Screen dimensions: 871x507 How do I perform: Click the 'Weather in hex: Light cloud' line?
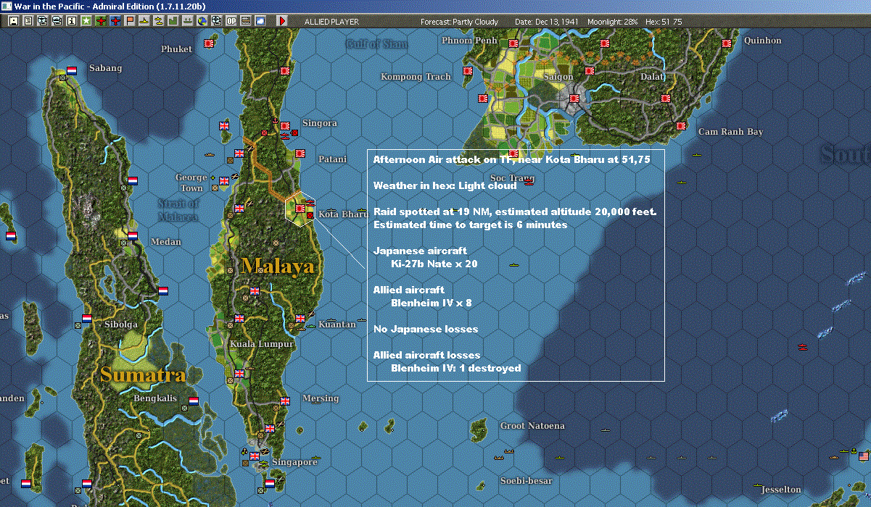[x=445, y=185]
